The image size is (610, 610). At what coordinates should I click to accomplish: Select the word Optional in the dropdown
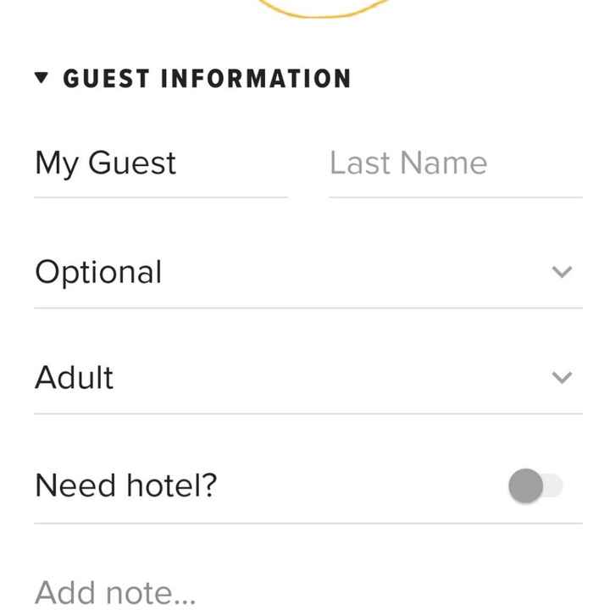(98, 272)
